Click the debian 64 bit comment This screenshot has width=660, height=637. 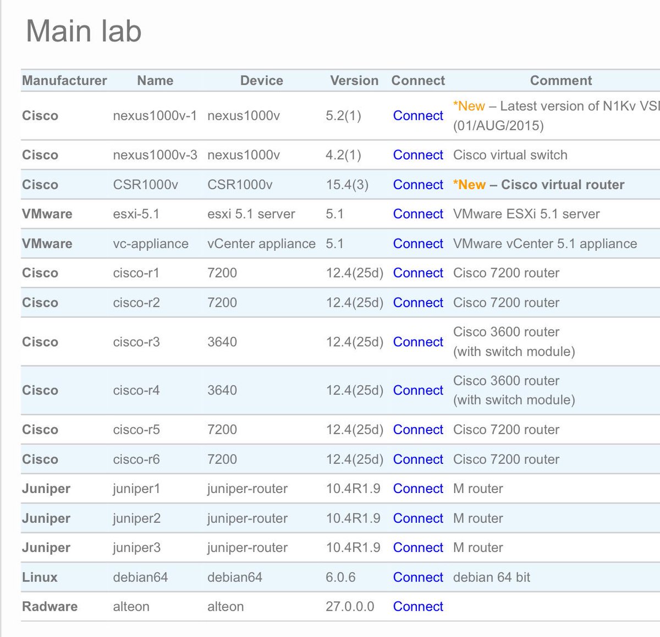point(492,577)
